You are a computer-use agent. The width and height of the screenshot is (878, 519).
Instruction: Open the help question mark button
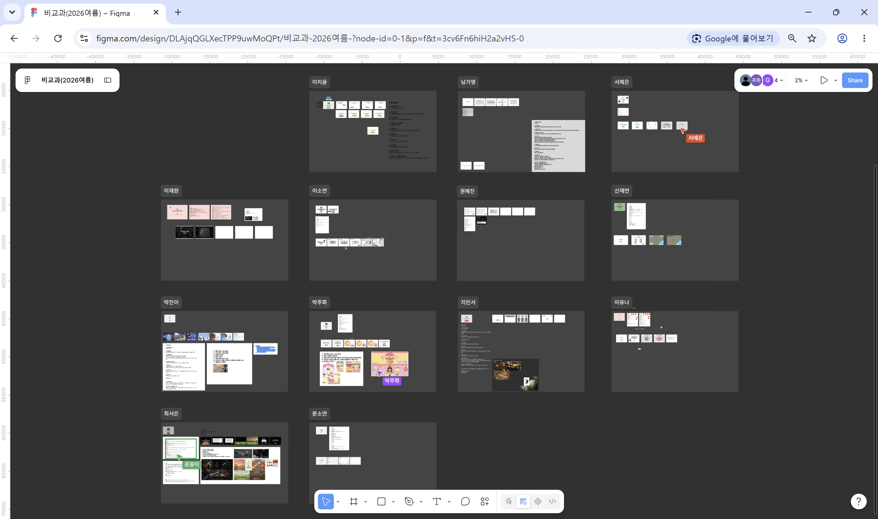tap(858, 502)
